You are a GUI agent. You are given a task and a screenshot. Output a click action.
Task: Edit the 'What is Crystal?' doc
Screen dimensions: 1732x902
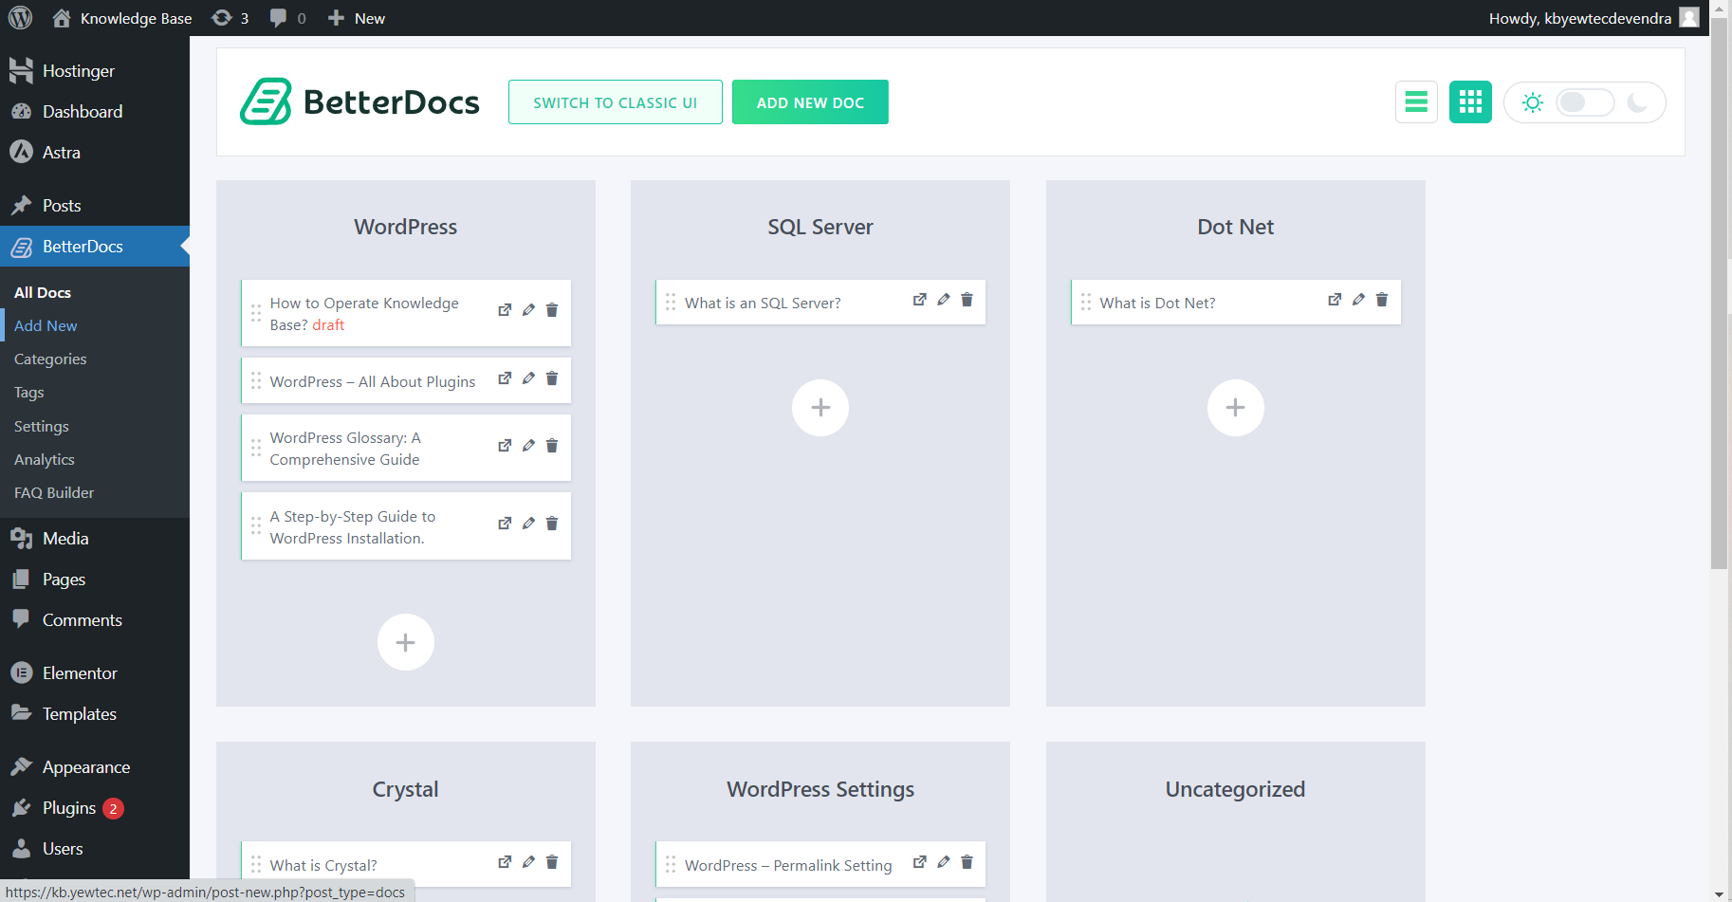528,862
